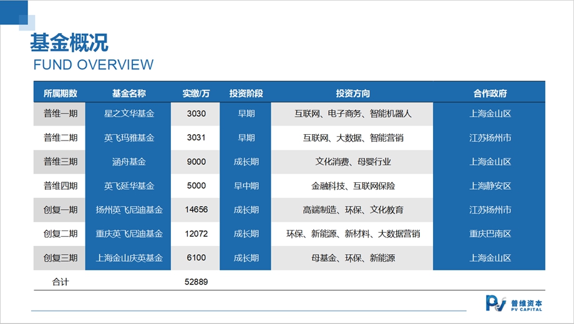Click the 合计 total label
Viewport: 574px width, 324px height.
pos(61,282)
